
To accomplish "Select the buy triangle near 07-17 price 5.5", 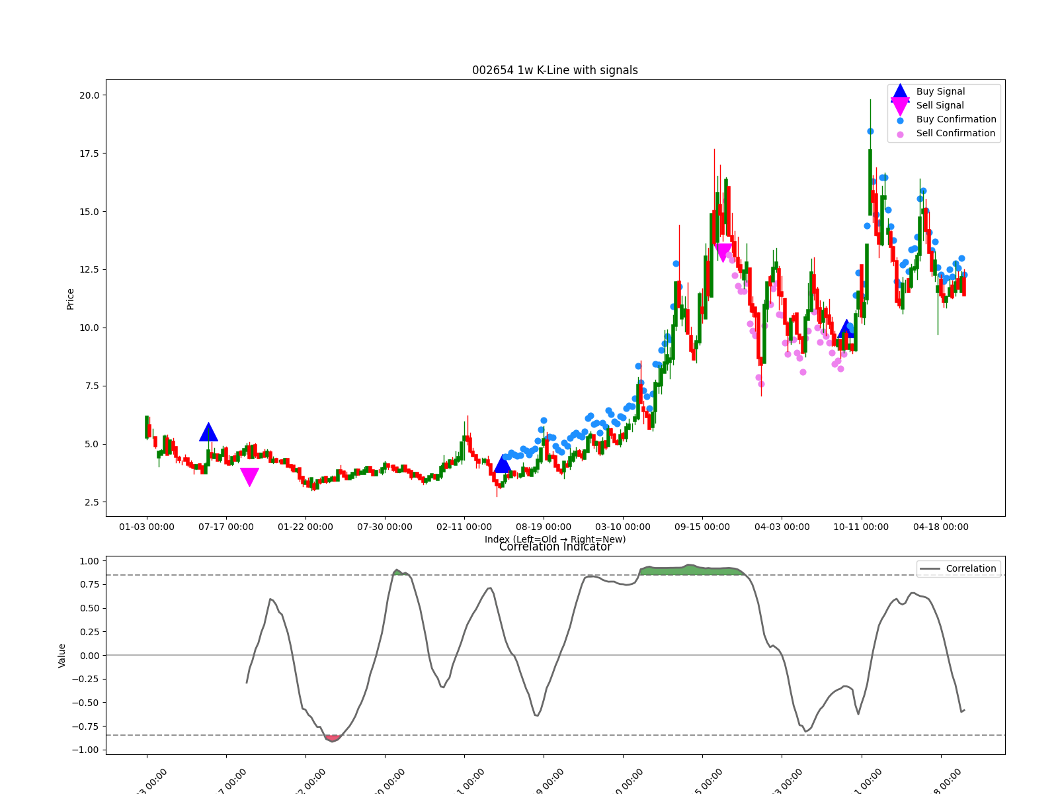I will pos(208,432).
